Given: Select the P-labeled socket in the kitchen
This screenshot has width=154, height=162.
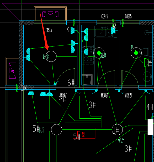Looking at the screenshot, I should [x=86, y=52].
